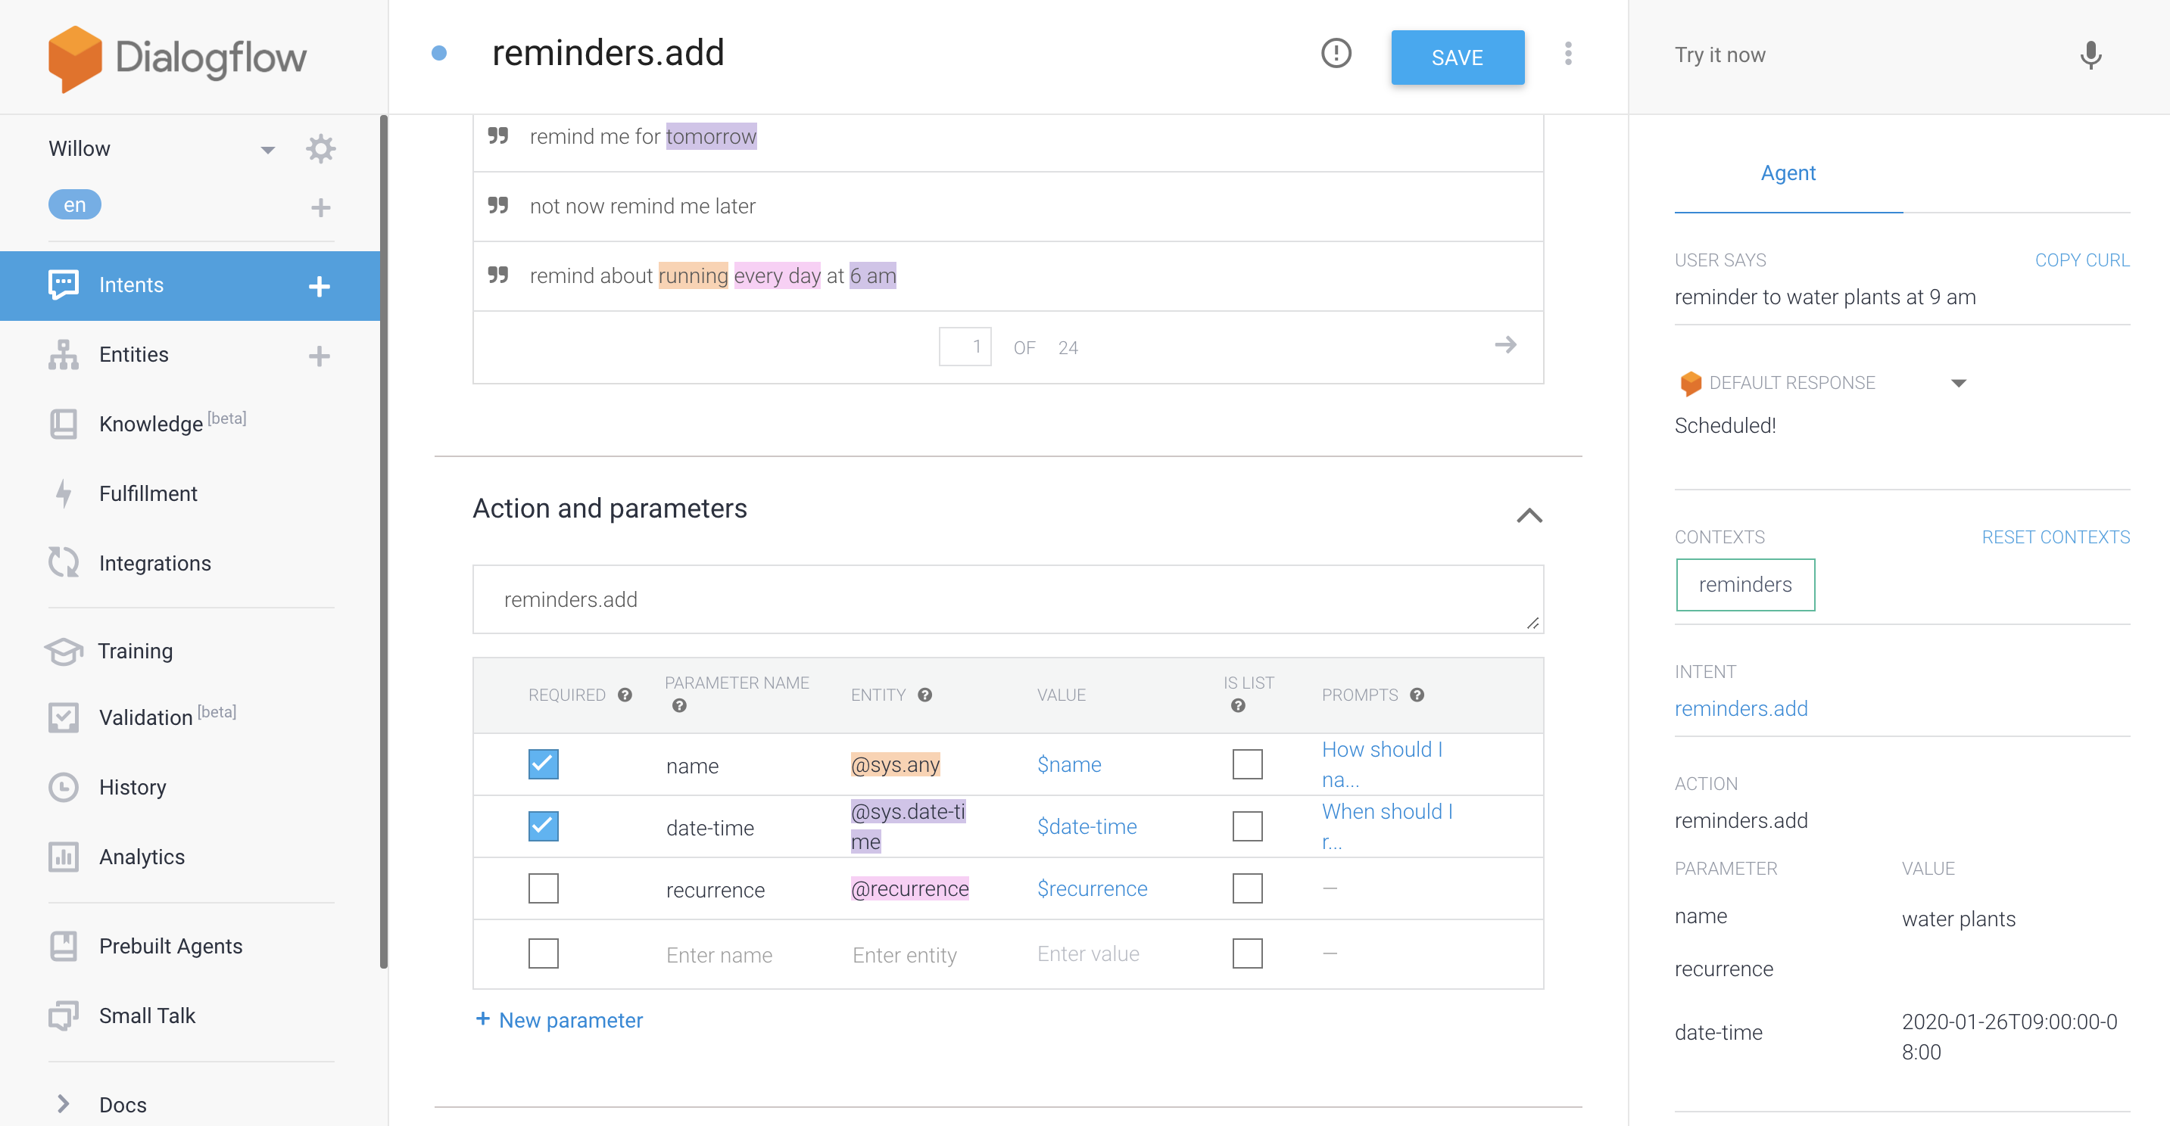
Task: Expand the DEFAULT RESPONSE dropdown
Action: pos(1959,383)
